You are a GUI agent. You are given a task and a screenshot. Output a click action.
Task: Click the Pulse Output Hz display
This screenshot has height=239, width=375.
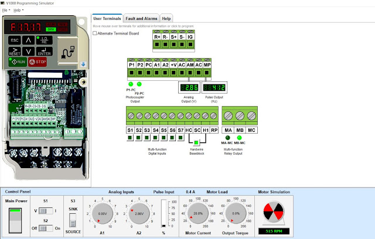[214, 88]
